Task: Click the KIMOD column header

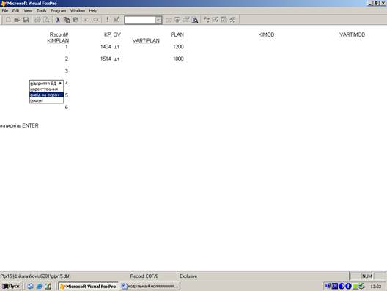Action: pos(266,34)
